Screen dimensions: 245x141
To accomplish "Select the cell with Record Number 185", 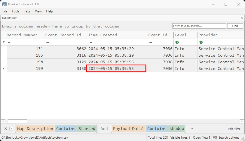I will (25, 55).
